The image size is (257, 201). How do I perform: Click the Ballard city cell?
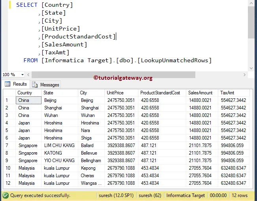91,145
